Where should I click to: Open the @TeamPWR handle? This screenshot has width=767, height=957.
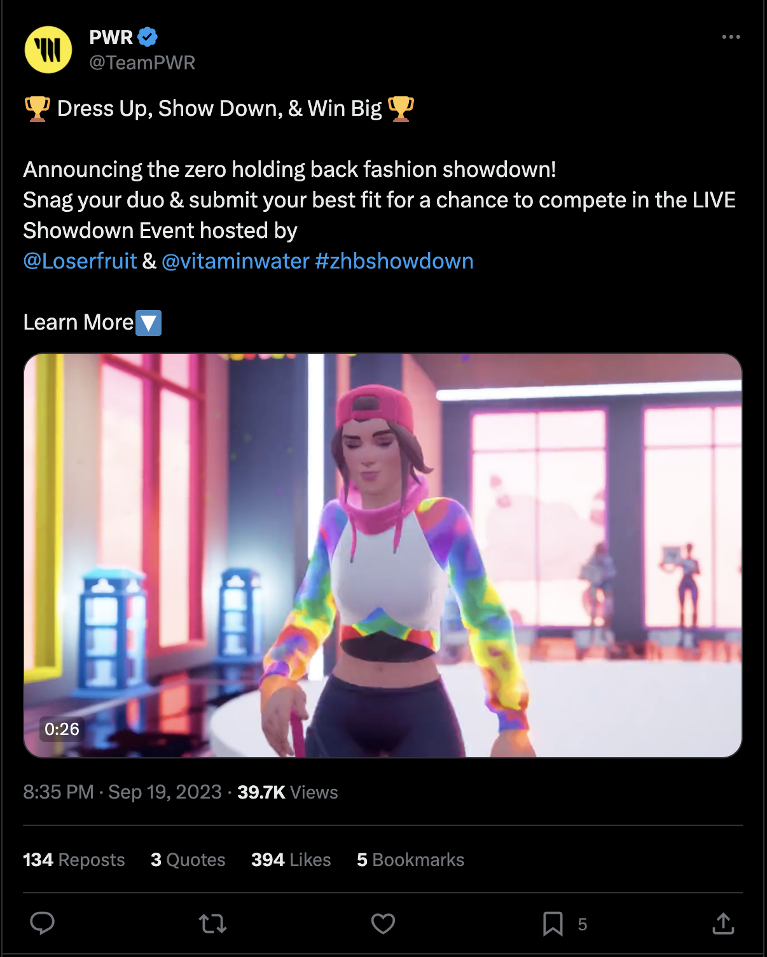click(x=142, y=62)
